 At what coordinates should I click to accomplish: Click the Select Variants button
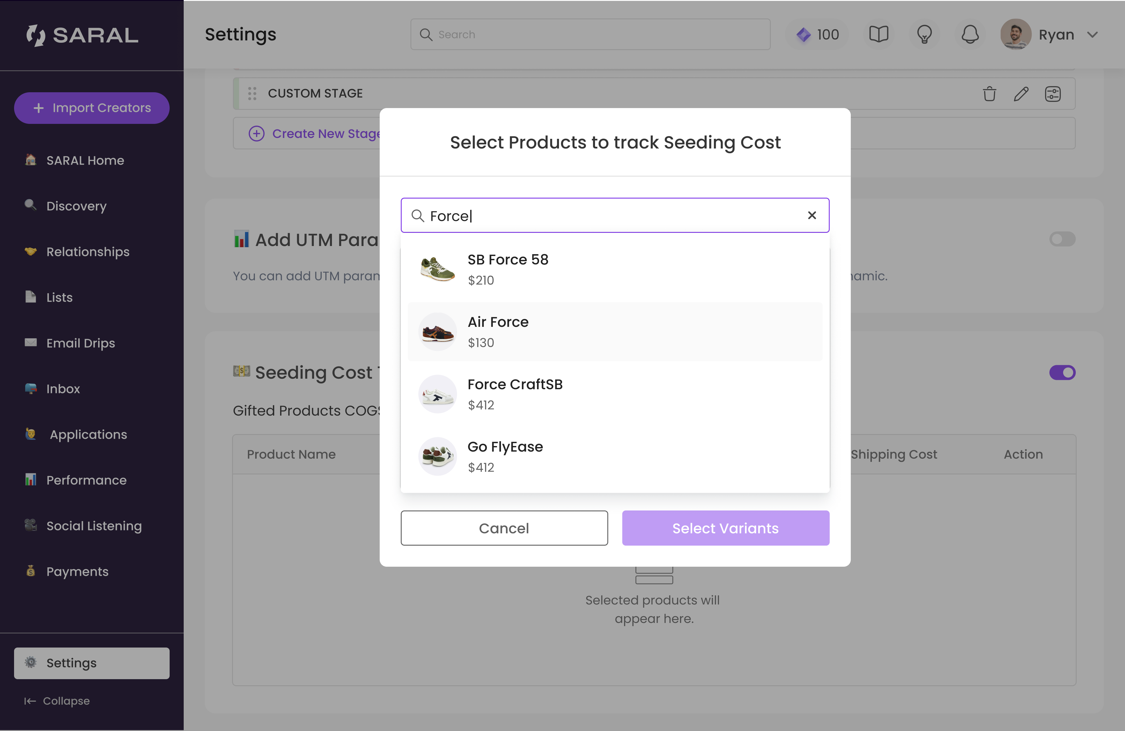coord(726,528)
